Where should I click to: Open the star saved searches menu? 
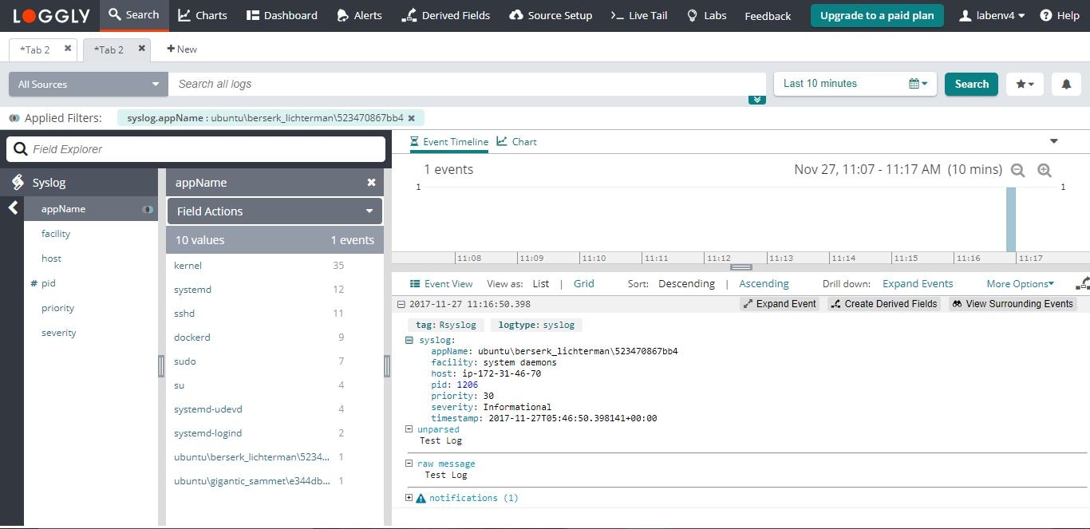pos(1025,84)
